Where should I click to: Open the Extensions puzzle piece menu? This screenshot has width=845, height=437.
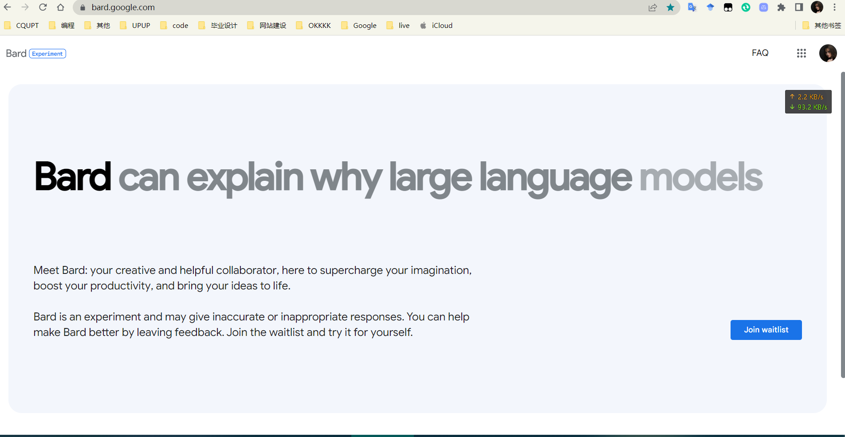click(781, 7)
